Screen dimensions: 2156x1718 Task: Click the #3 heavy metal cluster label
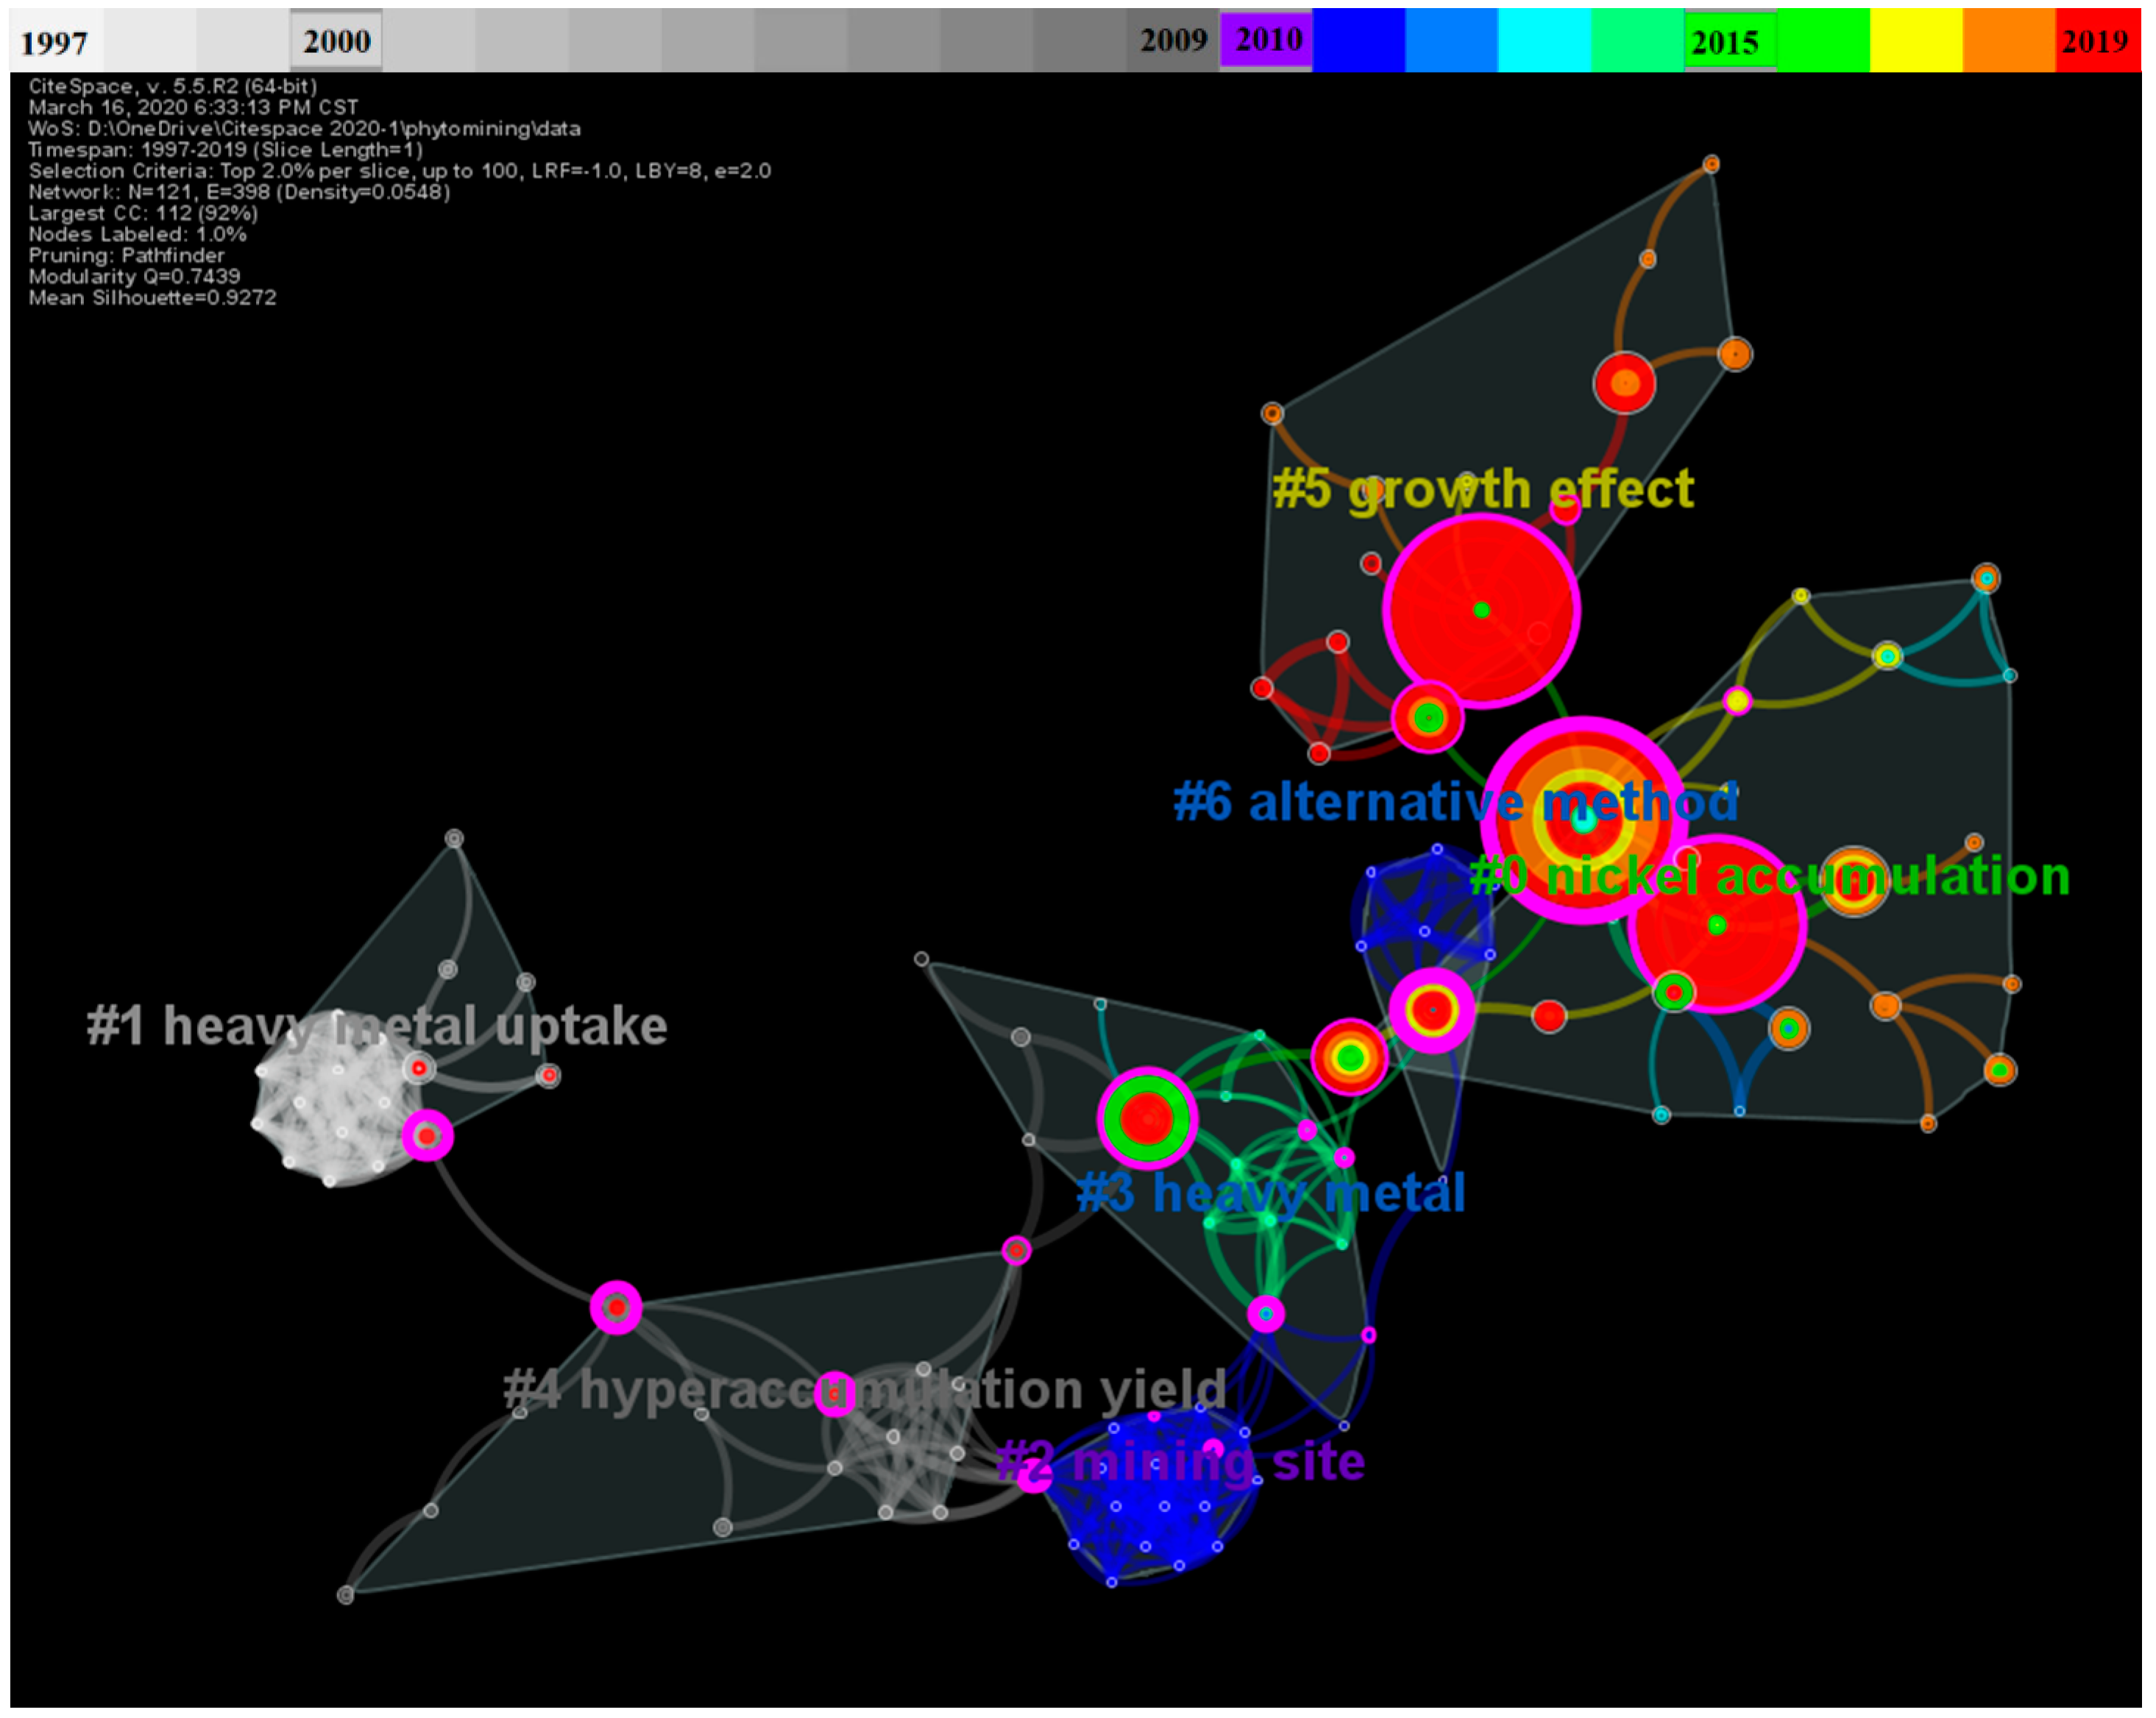[1271, 1193]
